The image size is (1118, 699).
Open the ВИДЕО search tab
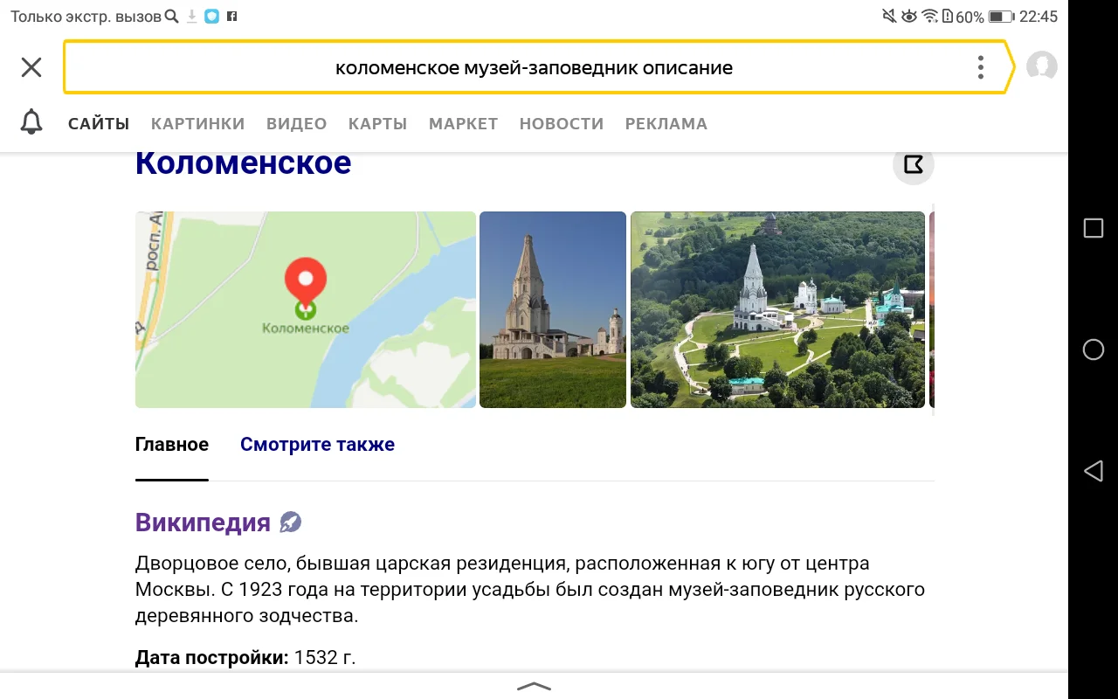(296, 123)
